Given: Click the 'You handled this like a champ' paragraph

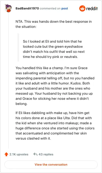Looking at the screenshot, I should click(55, 86).
